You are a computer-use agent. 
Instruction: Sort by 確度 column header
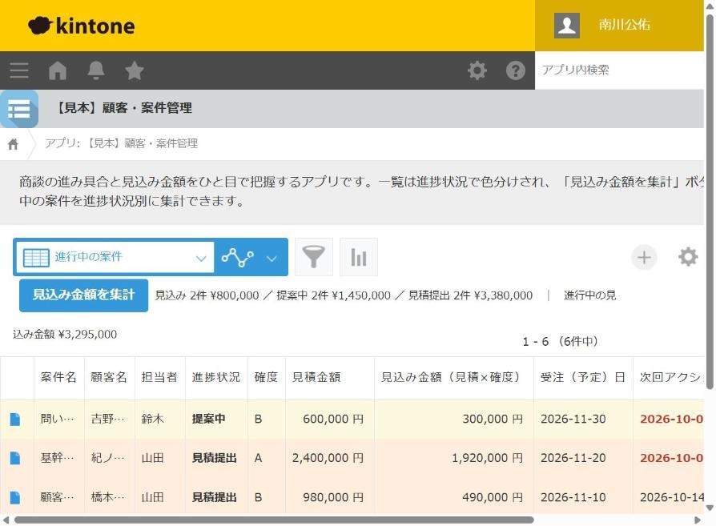[266, 377]
